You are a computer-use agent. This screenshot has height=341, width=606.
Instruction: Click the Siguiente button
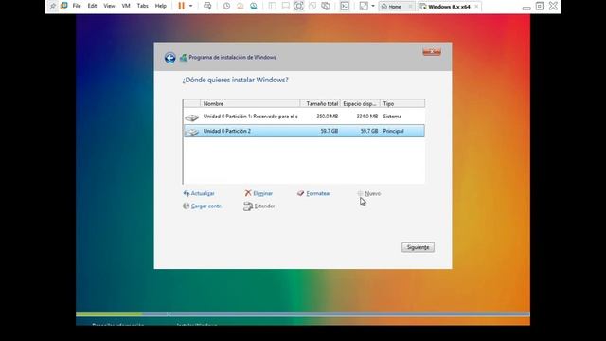(418, 247)
